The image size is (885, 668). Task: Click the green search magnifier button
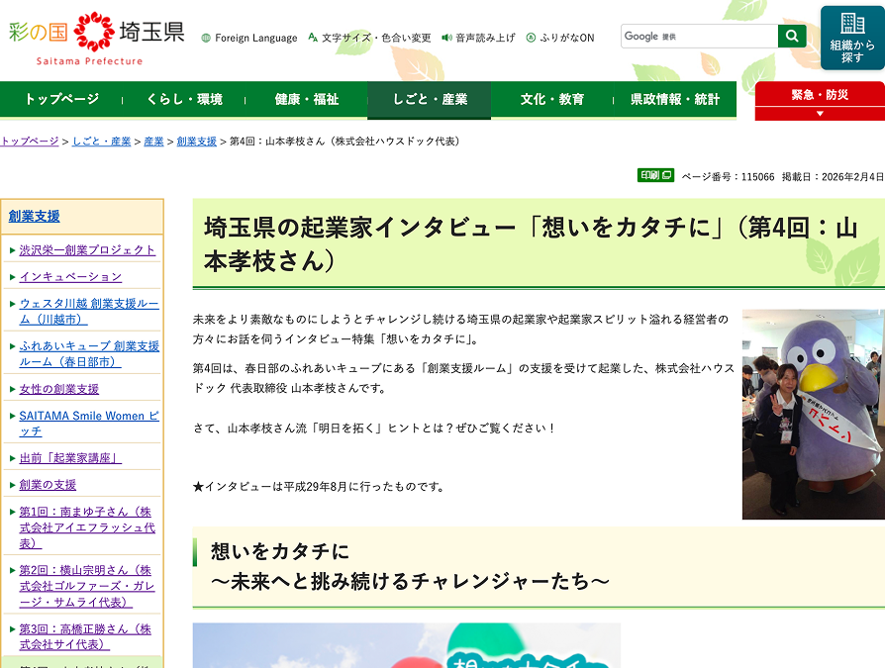pos(792,36)
